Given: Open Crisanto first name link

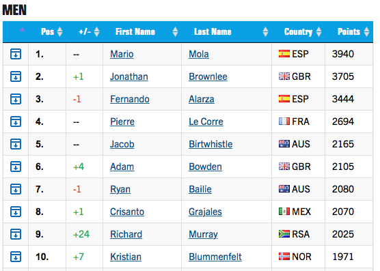Looking at the screenshot, I should [127, 212].
